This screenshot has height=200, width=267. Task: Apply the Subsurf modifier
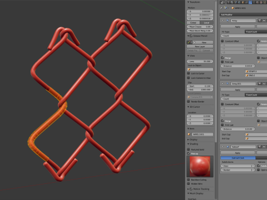pyautogui.click(x=238, y=153)
